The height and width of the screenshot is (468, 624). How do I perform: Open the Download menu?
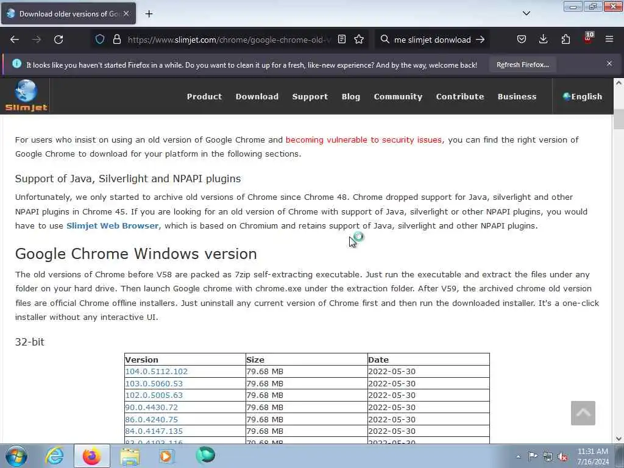tap(257, 97)
